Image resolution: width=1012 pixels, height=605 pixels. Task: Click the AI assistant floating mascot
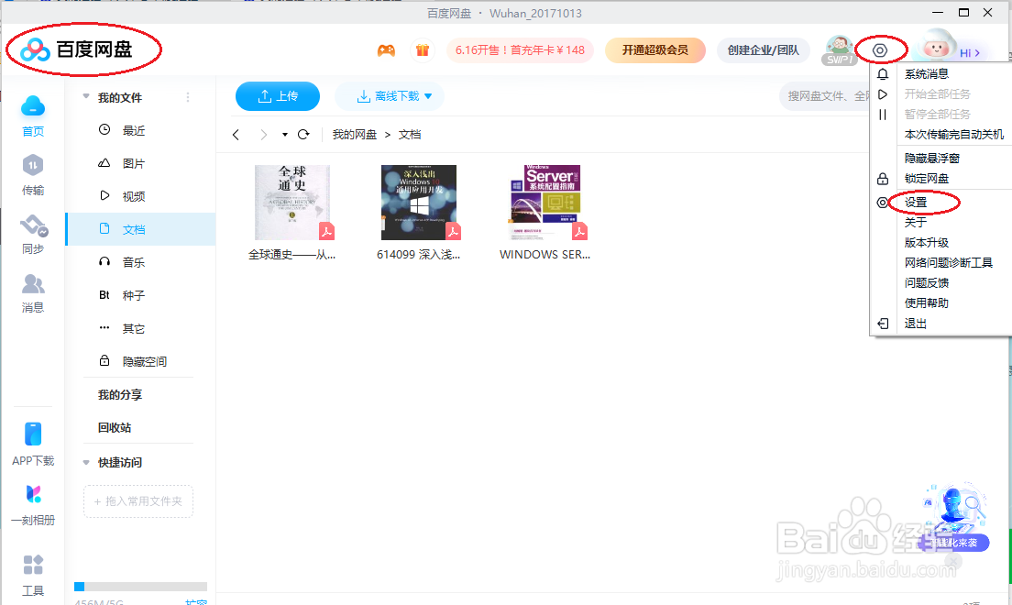(954, 517)
